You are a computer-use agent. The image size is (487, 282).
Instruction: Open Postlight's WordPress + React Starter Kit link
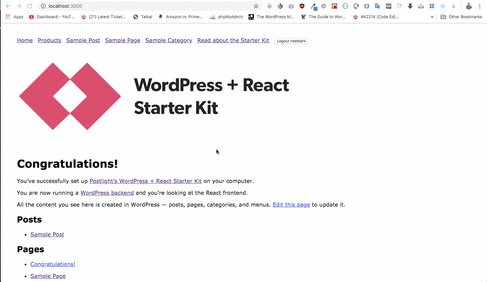click(145, 181)
